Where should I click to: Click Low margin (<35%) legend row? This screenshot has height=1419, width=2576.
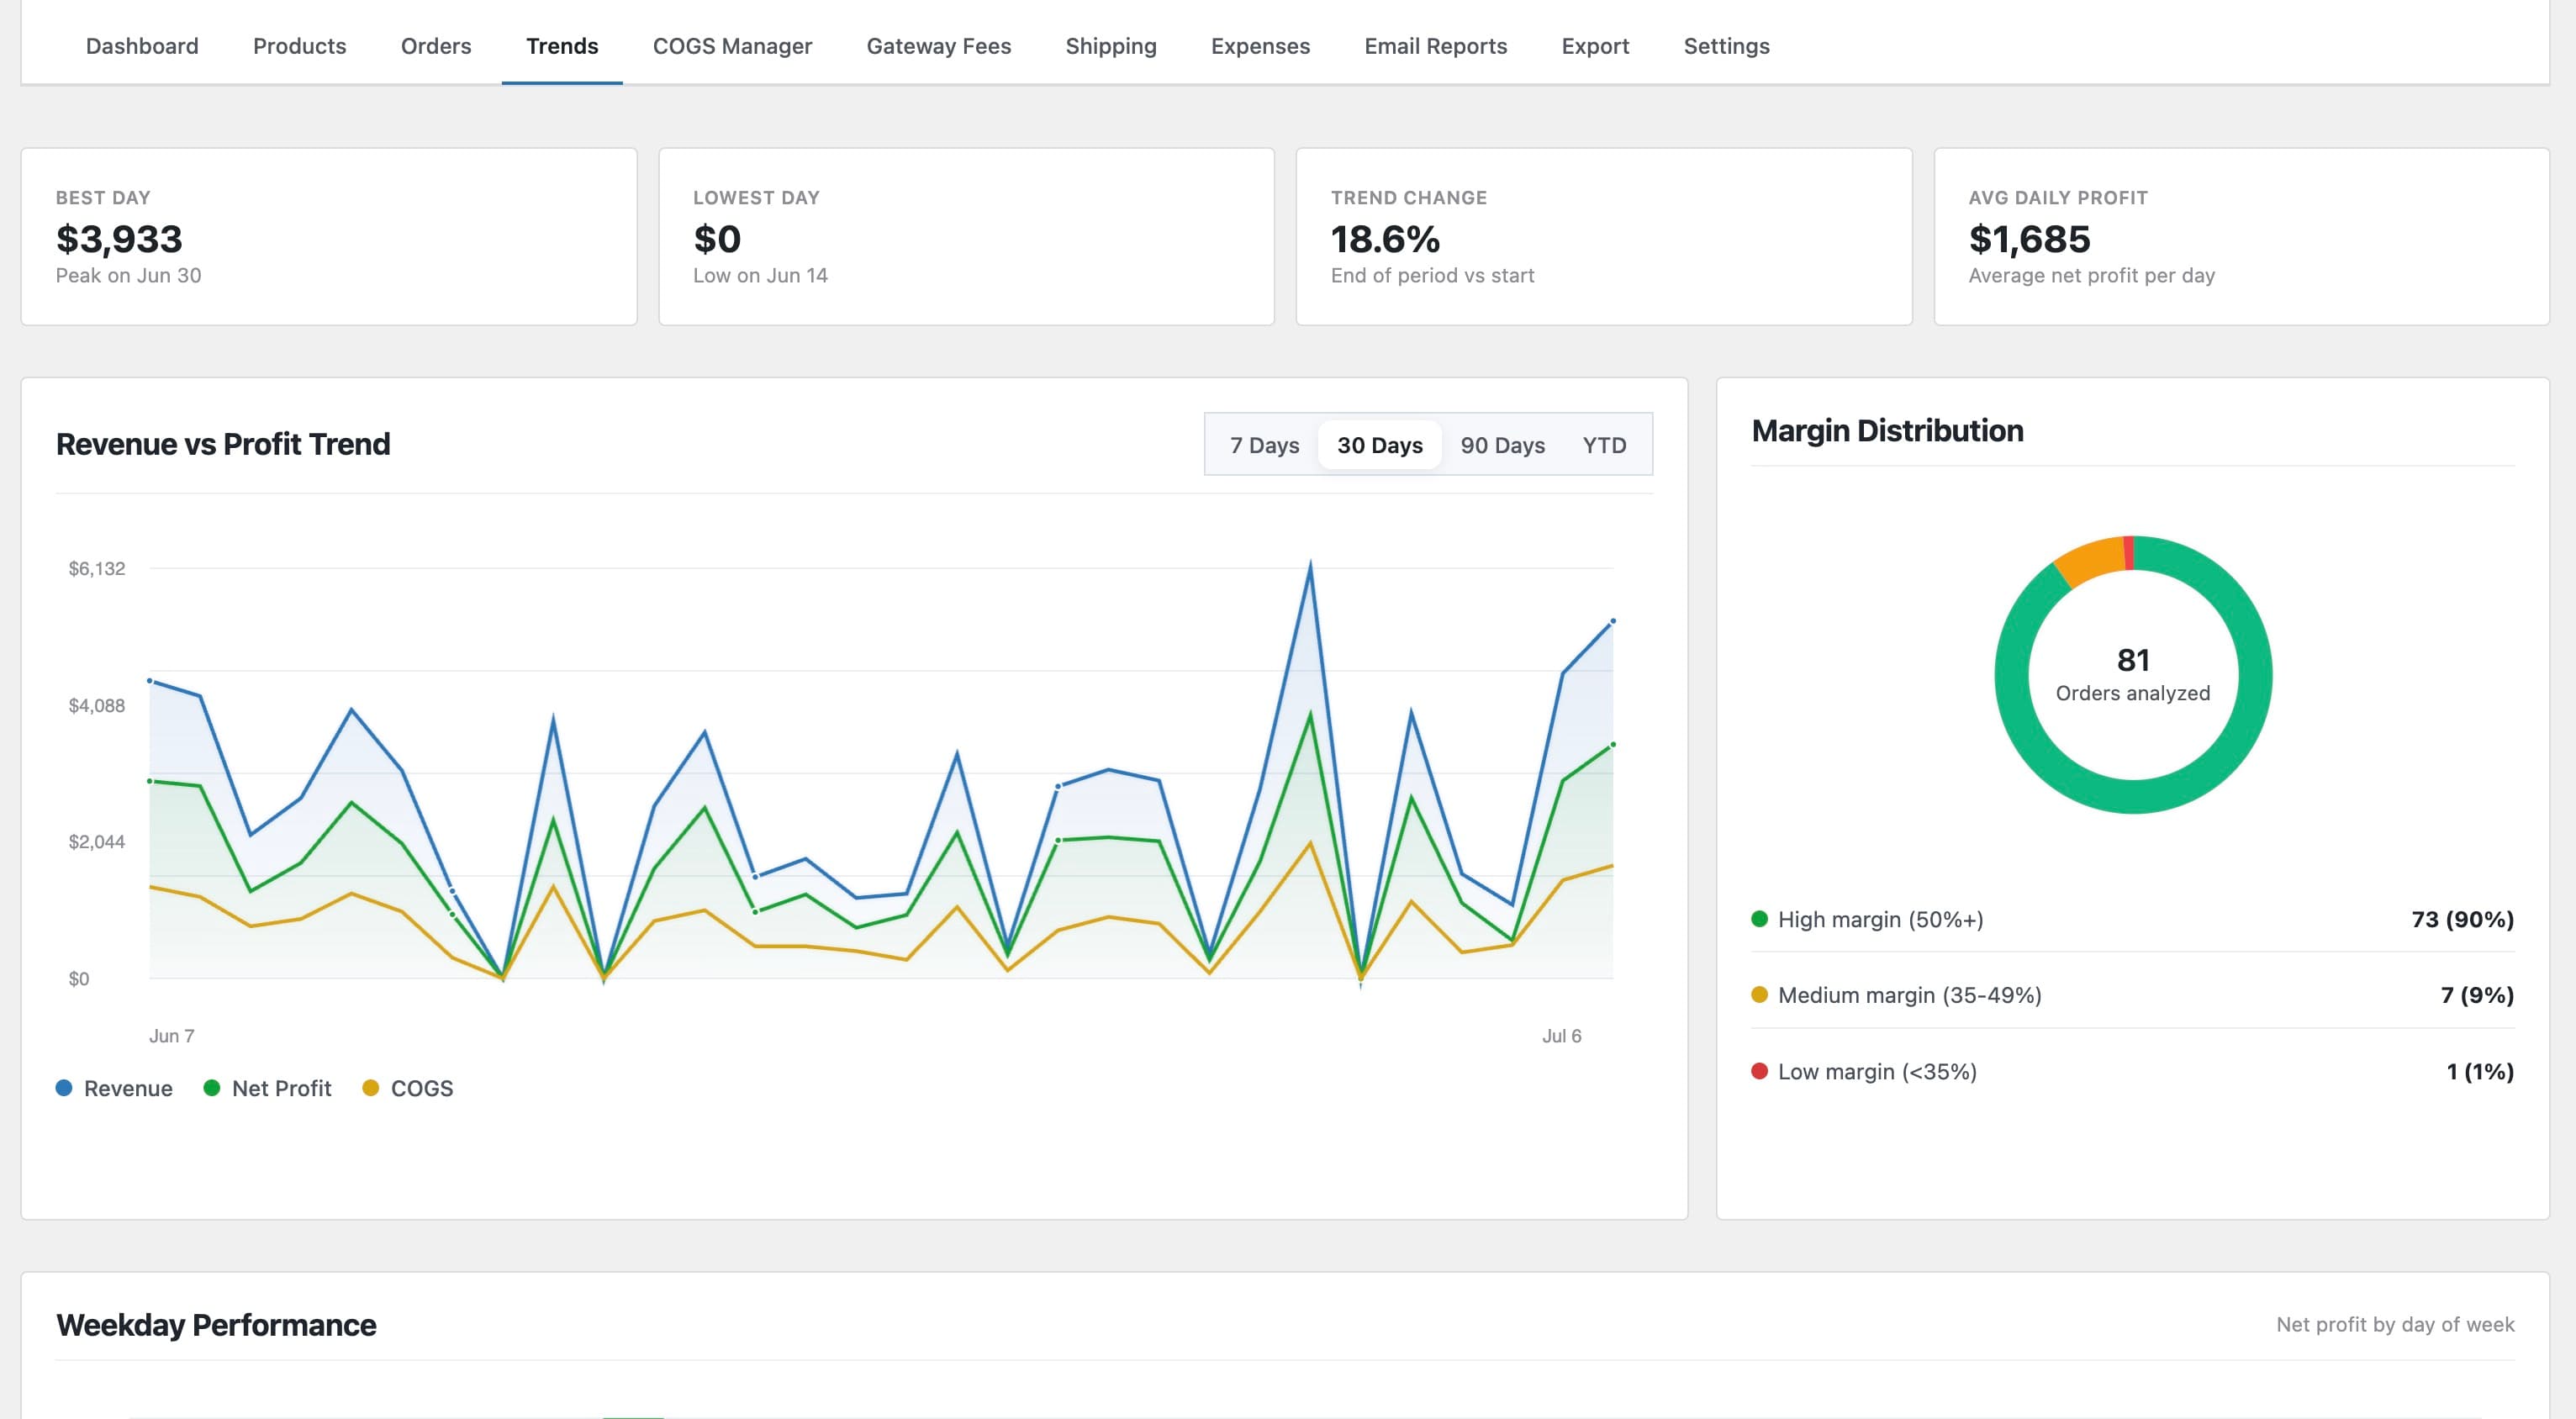coord(2132,1071)
